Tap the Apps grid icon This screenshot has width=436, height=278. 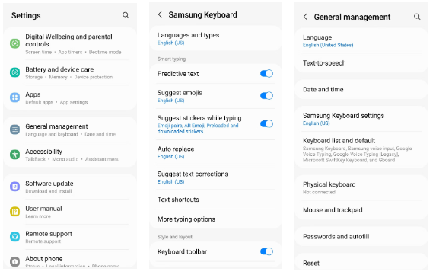point(14,97)
